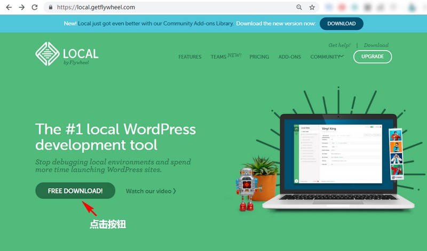This screenshot has width=427, height=251.
Task: Reload the current page
Action: coord(35,7)
